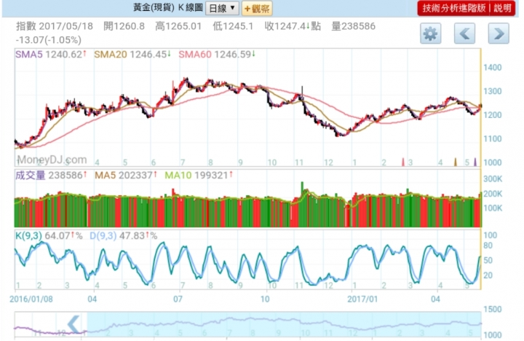Open 技術分析進階版 advanced analysis
Viewport: 524px width, 341px height.
click(x=454, y=8)
